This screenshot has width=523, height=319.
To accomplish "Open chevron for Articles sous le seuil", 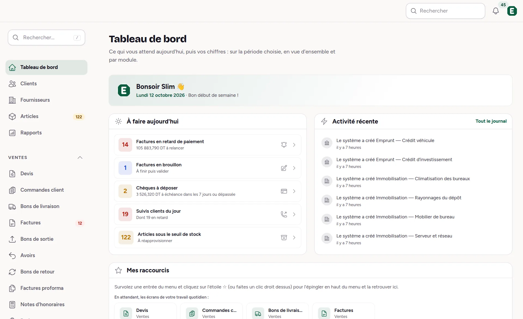I will [294, 237].
